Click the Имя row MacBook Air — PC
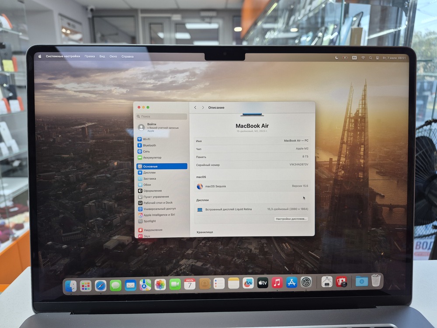Image resolution: width=437 pixels, height=328 pixels. (x=252, y=141)
